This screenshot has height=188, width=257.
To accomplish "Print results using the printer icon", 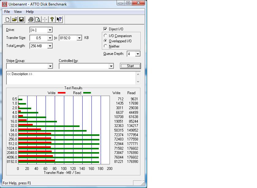I will (x=31, y=20).
